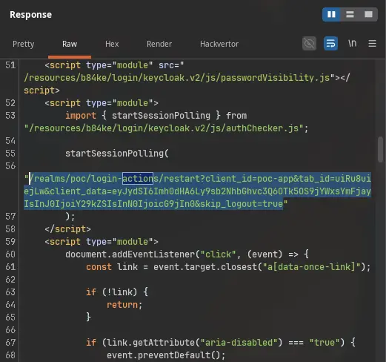This screenshot has height=362, width=386.
Task: Click event.preventDefault() on line 68
Action: [x=166, y=355]
